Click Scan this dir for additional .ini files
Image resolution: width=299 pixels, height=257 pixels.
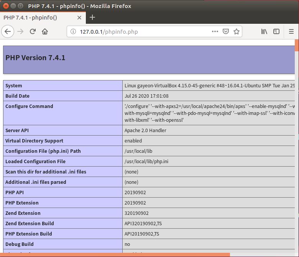tap(46, 172)
